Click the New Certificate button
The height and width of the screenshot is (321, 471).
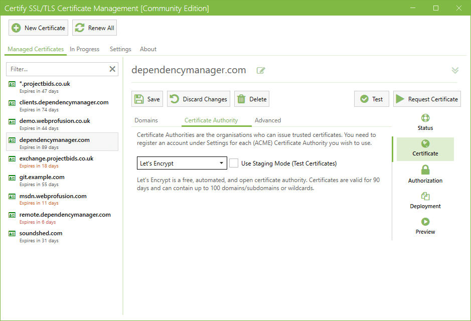click(39, 28)
